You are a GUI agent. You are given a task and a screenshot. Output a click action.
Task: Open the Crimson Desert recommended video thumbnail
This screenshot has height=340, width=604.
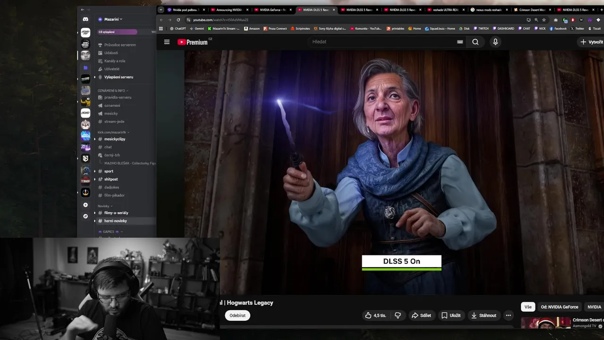pyautogui.click(x=546, y=323)
